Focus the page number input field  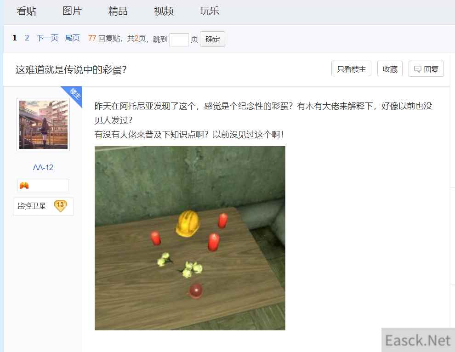pos(179,40)
